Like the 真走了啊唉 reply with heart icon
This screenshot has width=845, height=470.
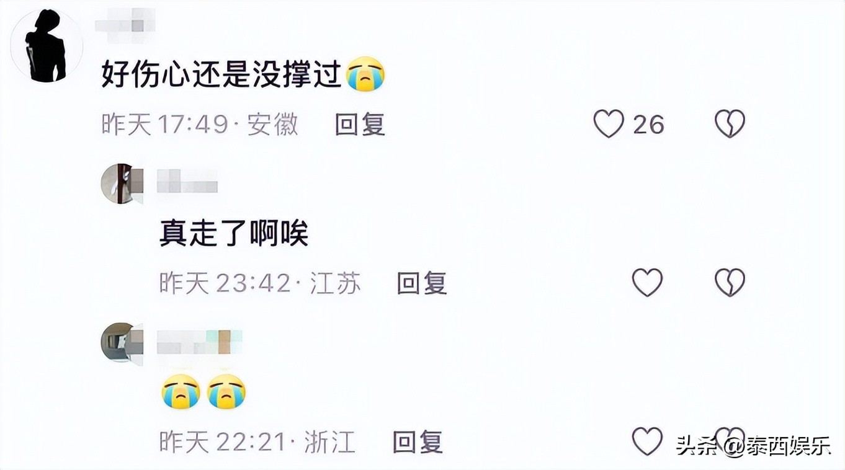pos(647,283)
